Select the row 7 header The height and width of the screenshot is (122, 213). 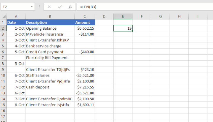pos(3,58)
